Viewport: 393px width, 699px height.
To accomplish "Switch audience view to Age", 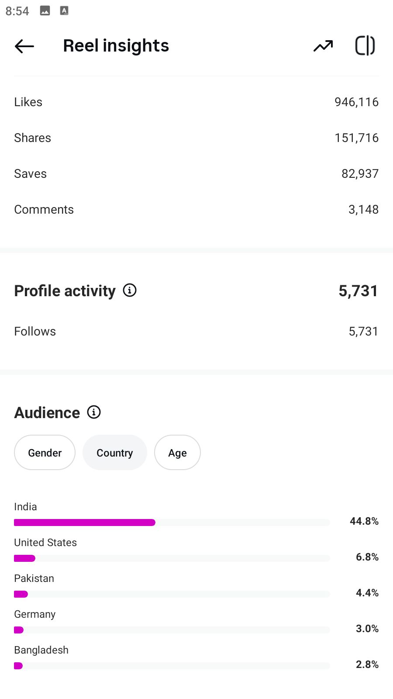I will 177,453.
